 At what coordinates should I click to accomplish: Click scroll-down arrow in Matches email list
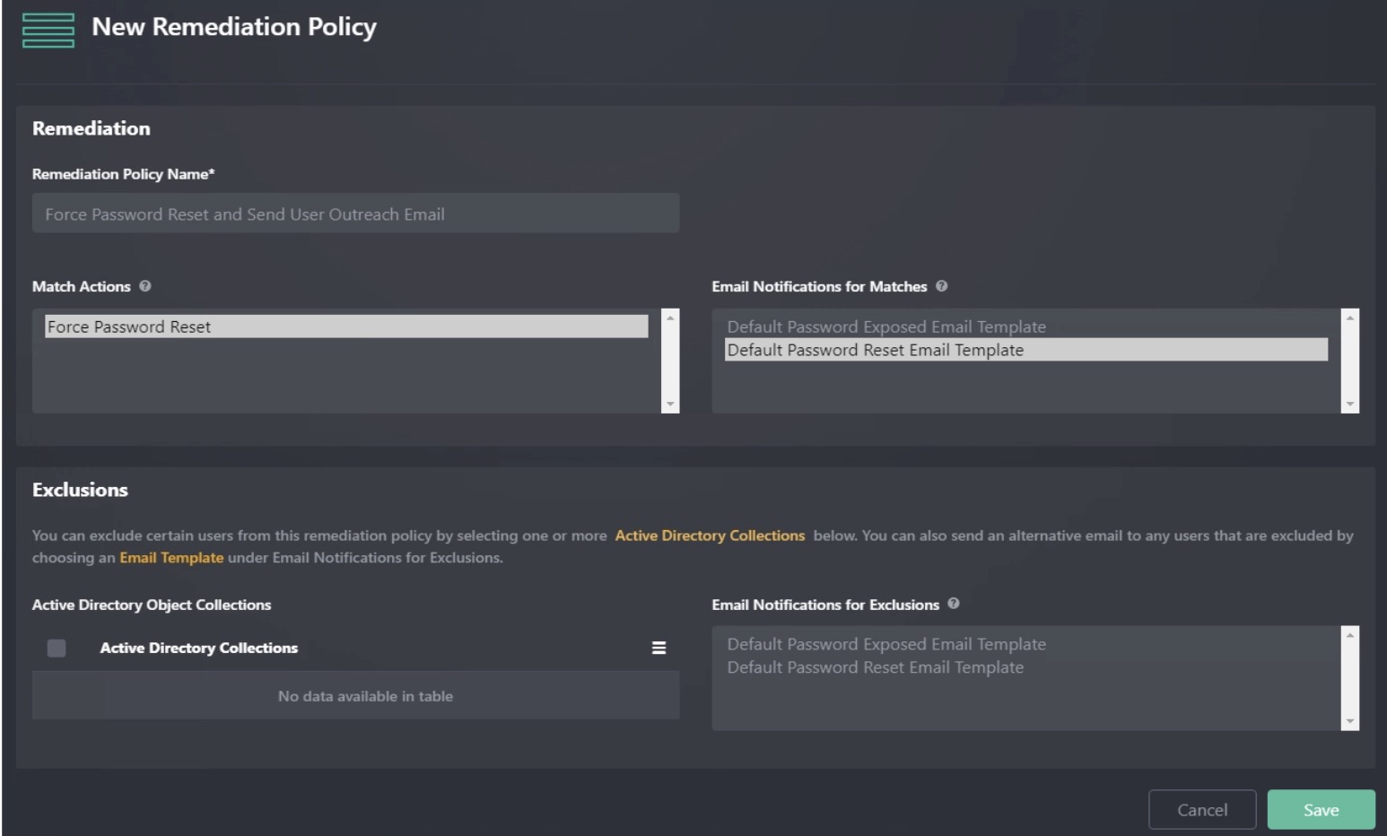(x=1350, y=405)
